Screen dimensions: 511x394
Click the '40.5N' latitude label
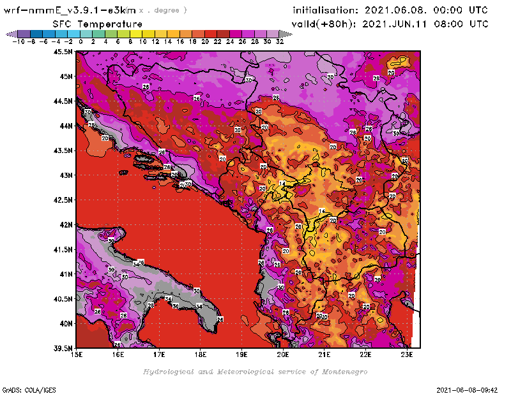(63, 299)
